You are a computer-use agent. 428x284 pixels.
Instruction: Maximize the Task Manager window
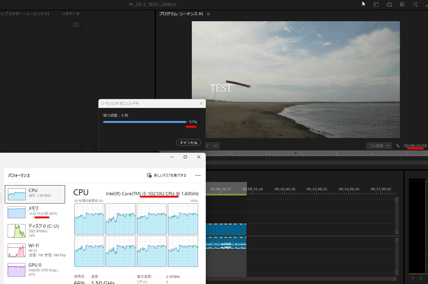[x=185, y=157]
